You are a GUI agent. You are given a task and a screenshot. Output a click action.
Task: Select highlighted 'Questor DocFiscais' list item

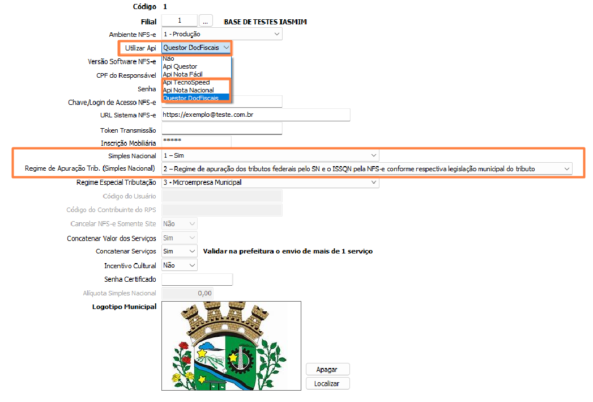(x=190, y=98)
